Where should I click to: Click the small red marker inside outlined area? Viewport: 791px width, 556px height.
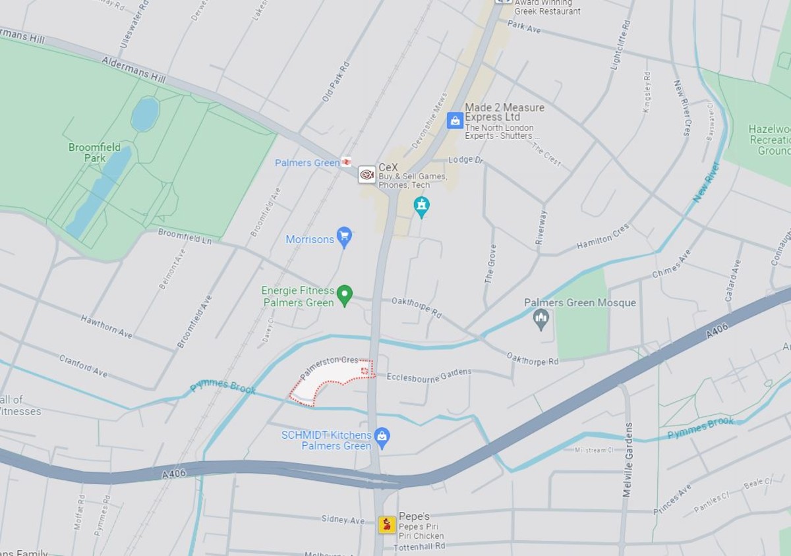pos(365,371)
